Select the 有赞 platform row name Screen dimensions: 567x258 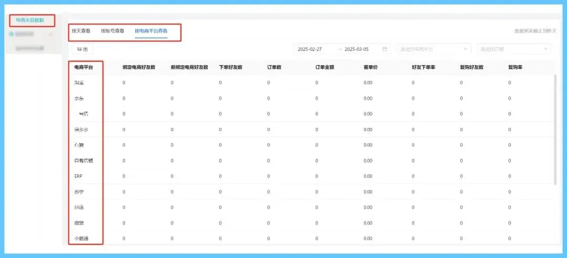pyautogui.click(x=79, y=145)
